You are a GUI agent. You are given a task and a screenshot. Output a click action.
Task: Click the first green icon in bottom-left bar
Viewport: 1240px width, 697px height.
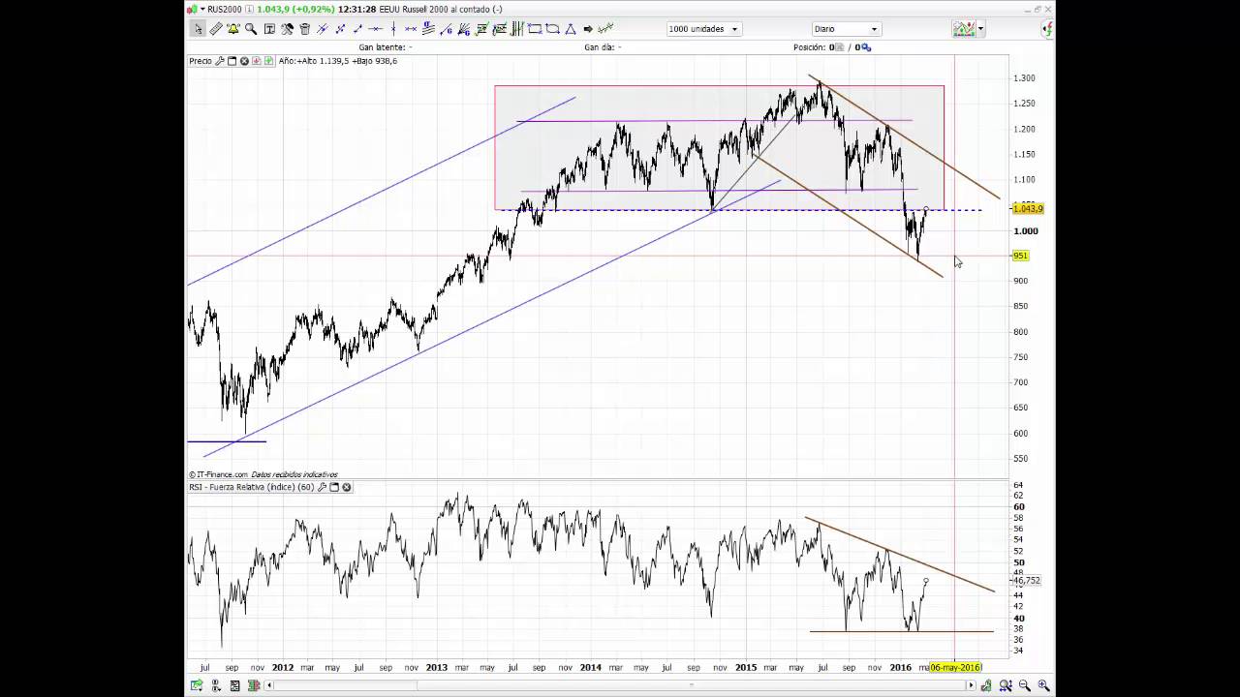click(x=197, y=685)
